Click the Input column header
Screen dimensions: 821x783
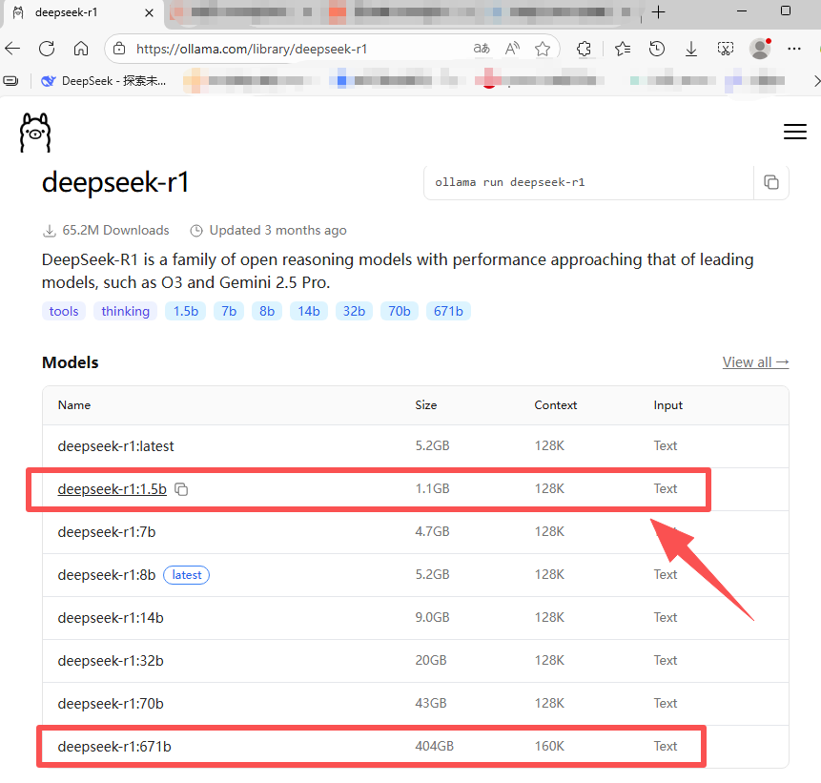[x=668, y=405]
